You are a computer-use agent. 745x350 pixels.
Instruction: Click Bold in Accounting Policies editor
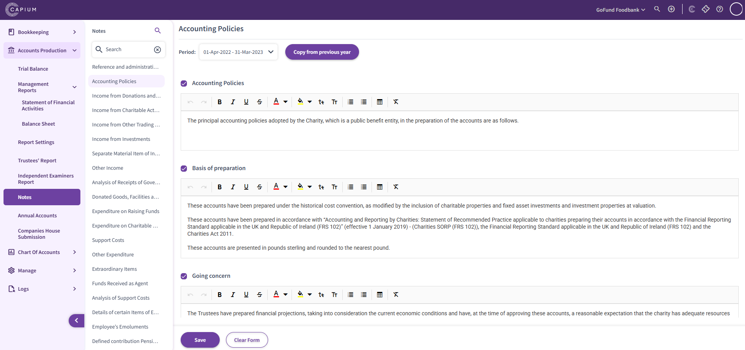click(x=220, y=102)
